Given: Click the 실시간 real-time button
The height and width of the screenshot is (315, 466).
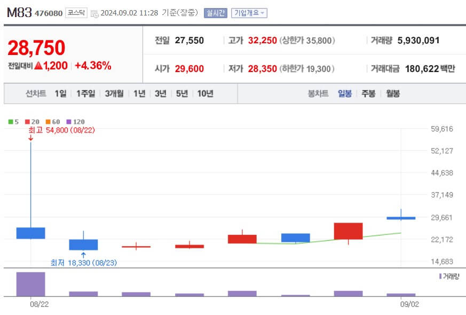Looking at the screenshot, I should tap(216, 13).
